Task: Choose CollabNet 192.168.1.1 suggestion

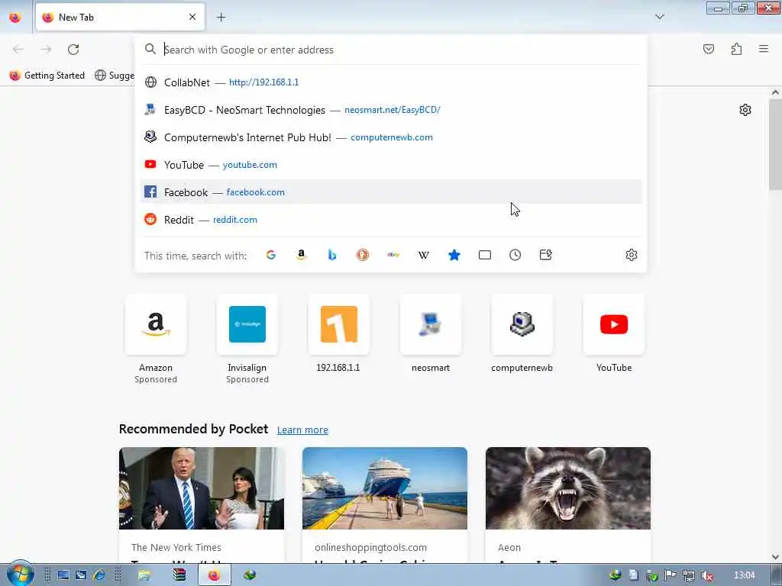Action: (x=390, y=82)
